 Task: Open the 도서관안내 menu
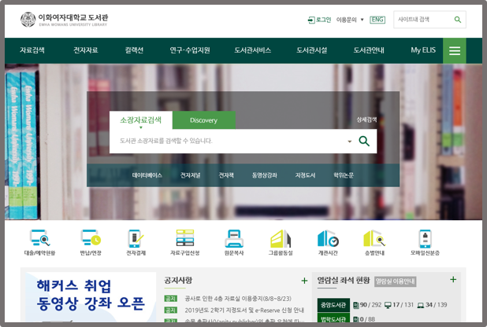(369, 50)
